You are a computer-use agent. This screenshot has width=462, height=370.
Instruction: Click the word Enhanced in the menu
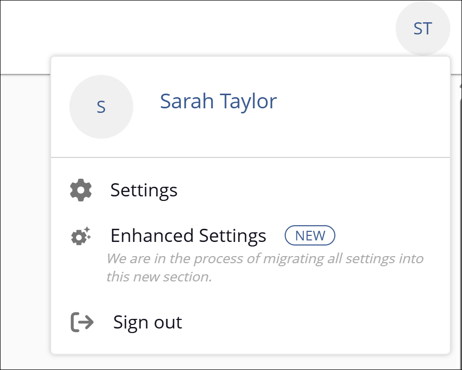coord(152,236)
